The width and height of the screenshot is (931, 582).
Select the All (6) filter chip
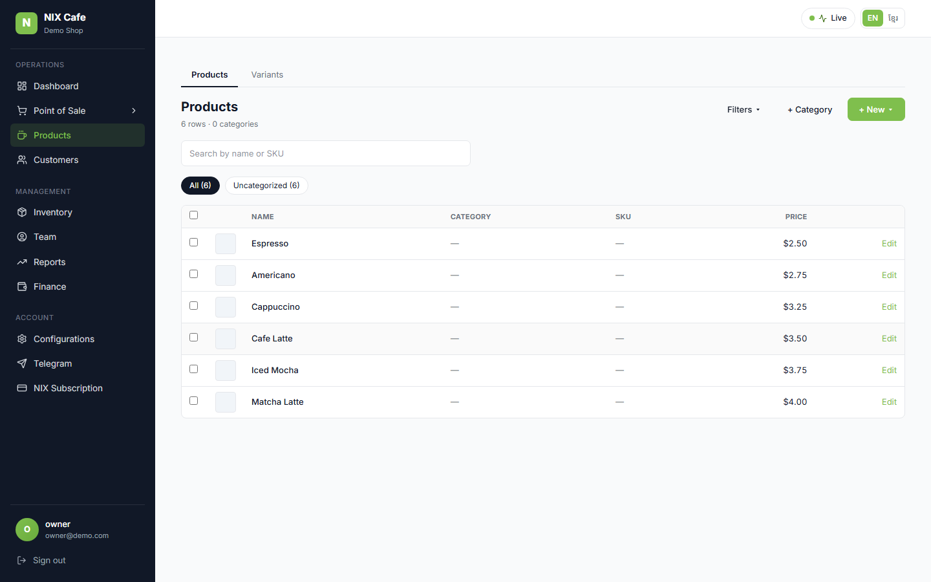(200, 186)
